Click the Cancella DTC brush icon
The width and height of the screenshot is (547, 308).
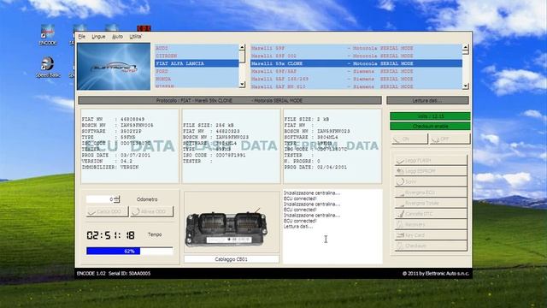(401, 213)
